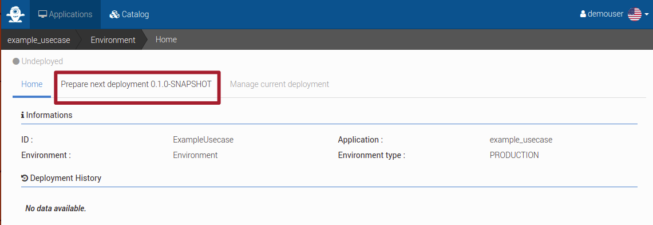The height and width of the screenshot is (225, 653).
Task: Open the Catalog menu
Action: pyautogui.click(x=129, y=14)
